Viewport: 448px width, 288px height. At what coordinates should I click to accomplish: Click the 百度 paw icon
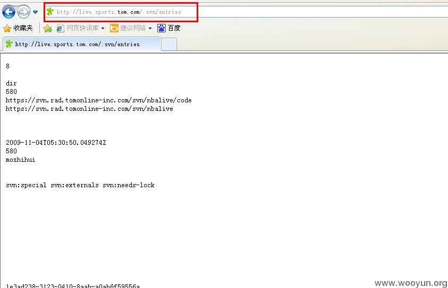[x=162, y=28]
